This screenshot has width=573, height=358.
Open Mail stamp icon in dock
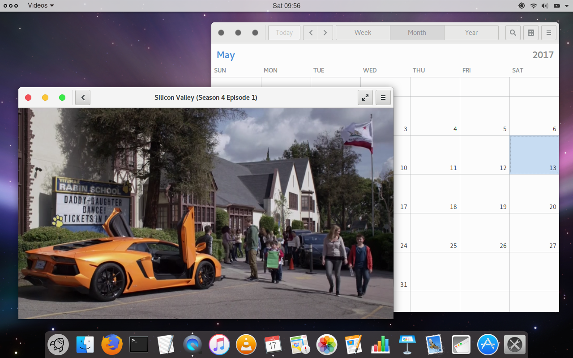[434, 345]
